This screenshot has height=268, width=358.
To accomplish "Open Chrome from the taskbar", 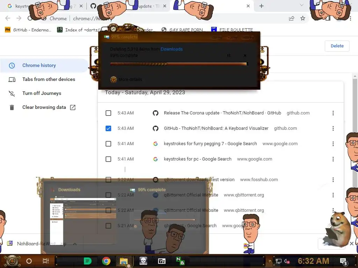I will (x=106, y=261).
